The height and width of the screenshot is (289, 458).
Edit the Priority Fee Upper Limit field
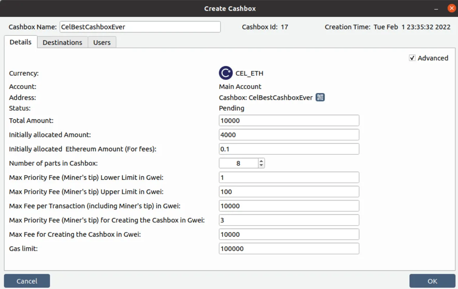[289, 192]
